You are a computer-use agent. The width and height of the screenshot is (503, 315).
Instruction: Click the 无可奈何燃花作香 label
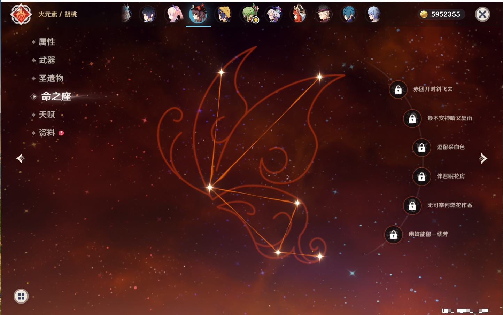450,205
